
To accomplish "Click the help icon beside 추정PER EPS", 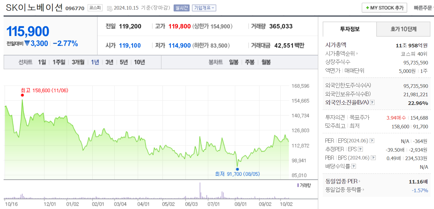I will pyautogui.click(x=361, y=149).
